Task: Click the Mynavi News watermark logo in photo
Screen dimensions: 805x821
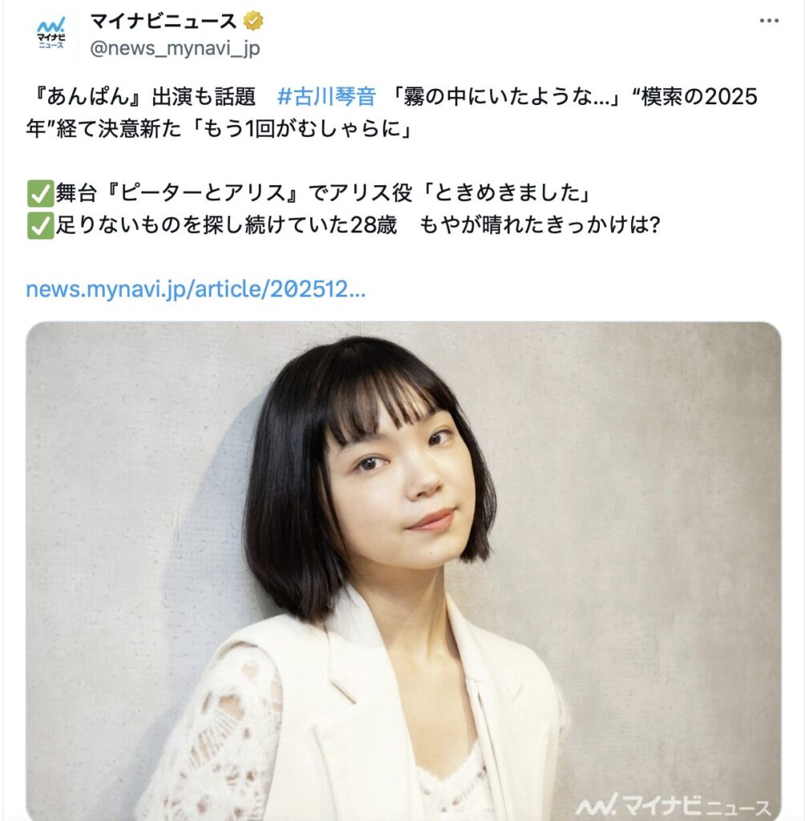Action: click(674, 803)
